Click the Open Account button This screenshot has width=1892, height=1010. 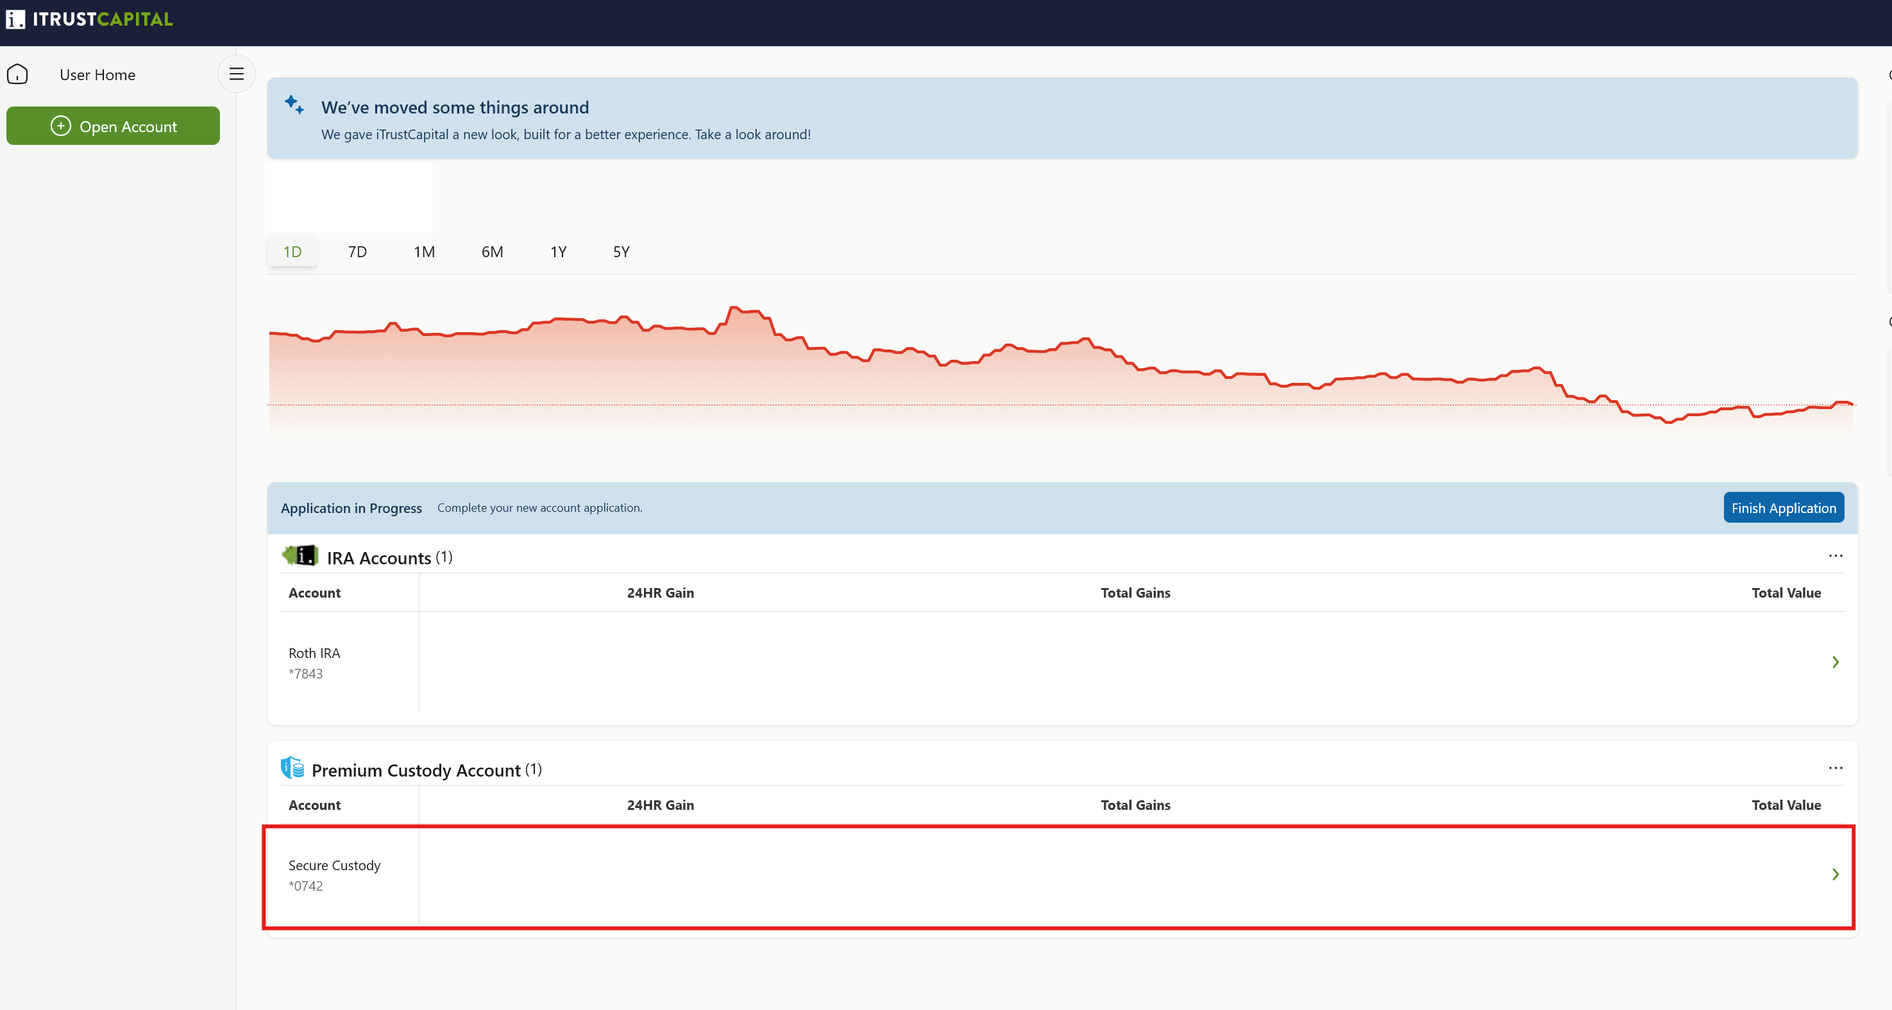113,126
